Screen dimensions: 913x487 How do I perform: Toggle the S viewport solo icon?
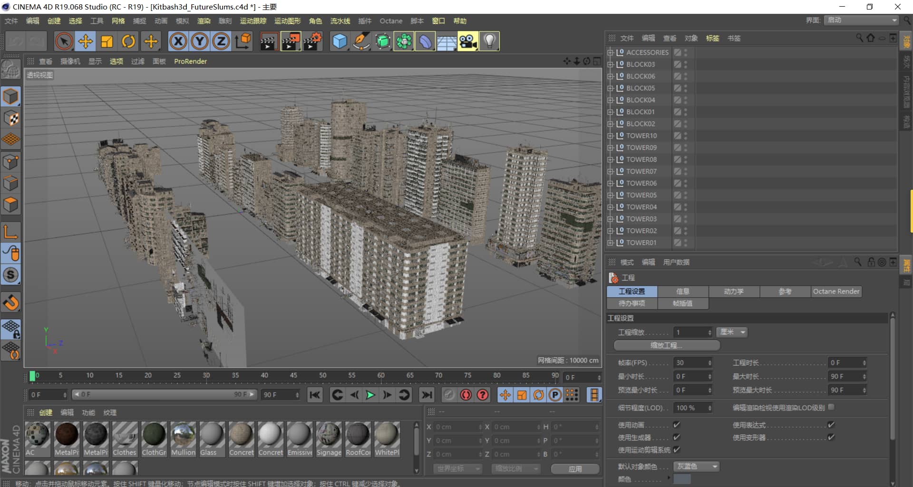point(10,275)
